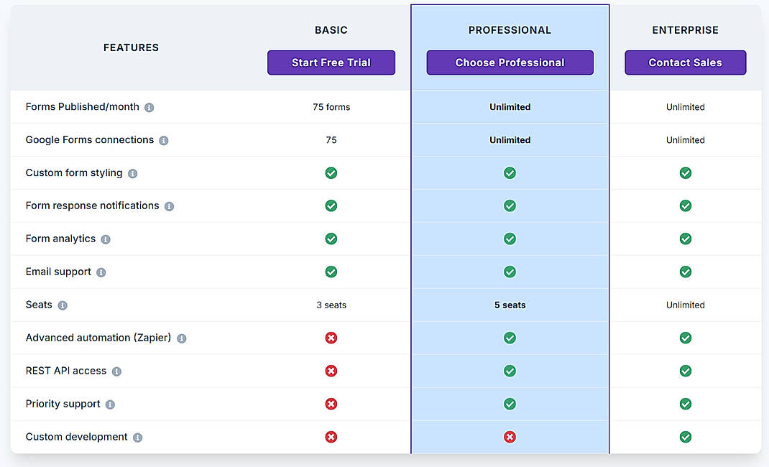Click the info icon next to Seats
Image resolution: width=769 pixels, height=467 pixels.
[x=61, y=305]
